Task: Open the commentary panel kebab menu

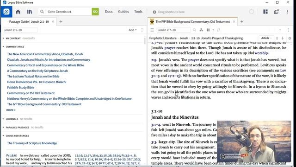Action: point(288,30)
